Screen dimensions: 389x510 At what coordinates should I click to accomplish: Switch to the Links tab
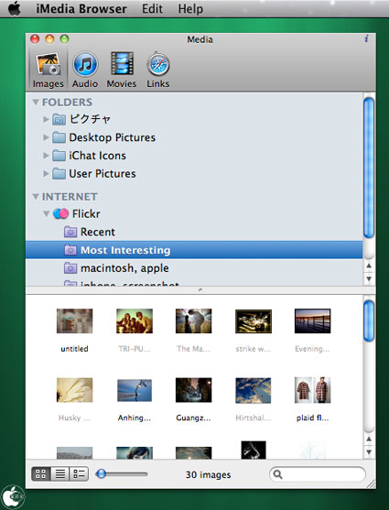pos(158,70)
